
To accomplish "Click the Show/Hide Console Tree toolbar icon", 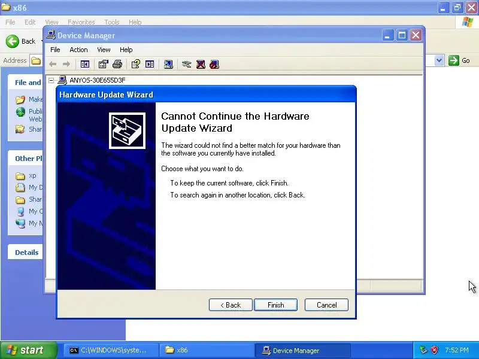I will pyautogui.click(x=85, y=64).
